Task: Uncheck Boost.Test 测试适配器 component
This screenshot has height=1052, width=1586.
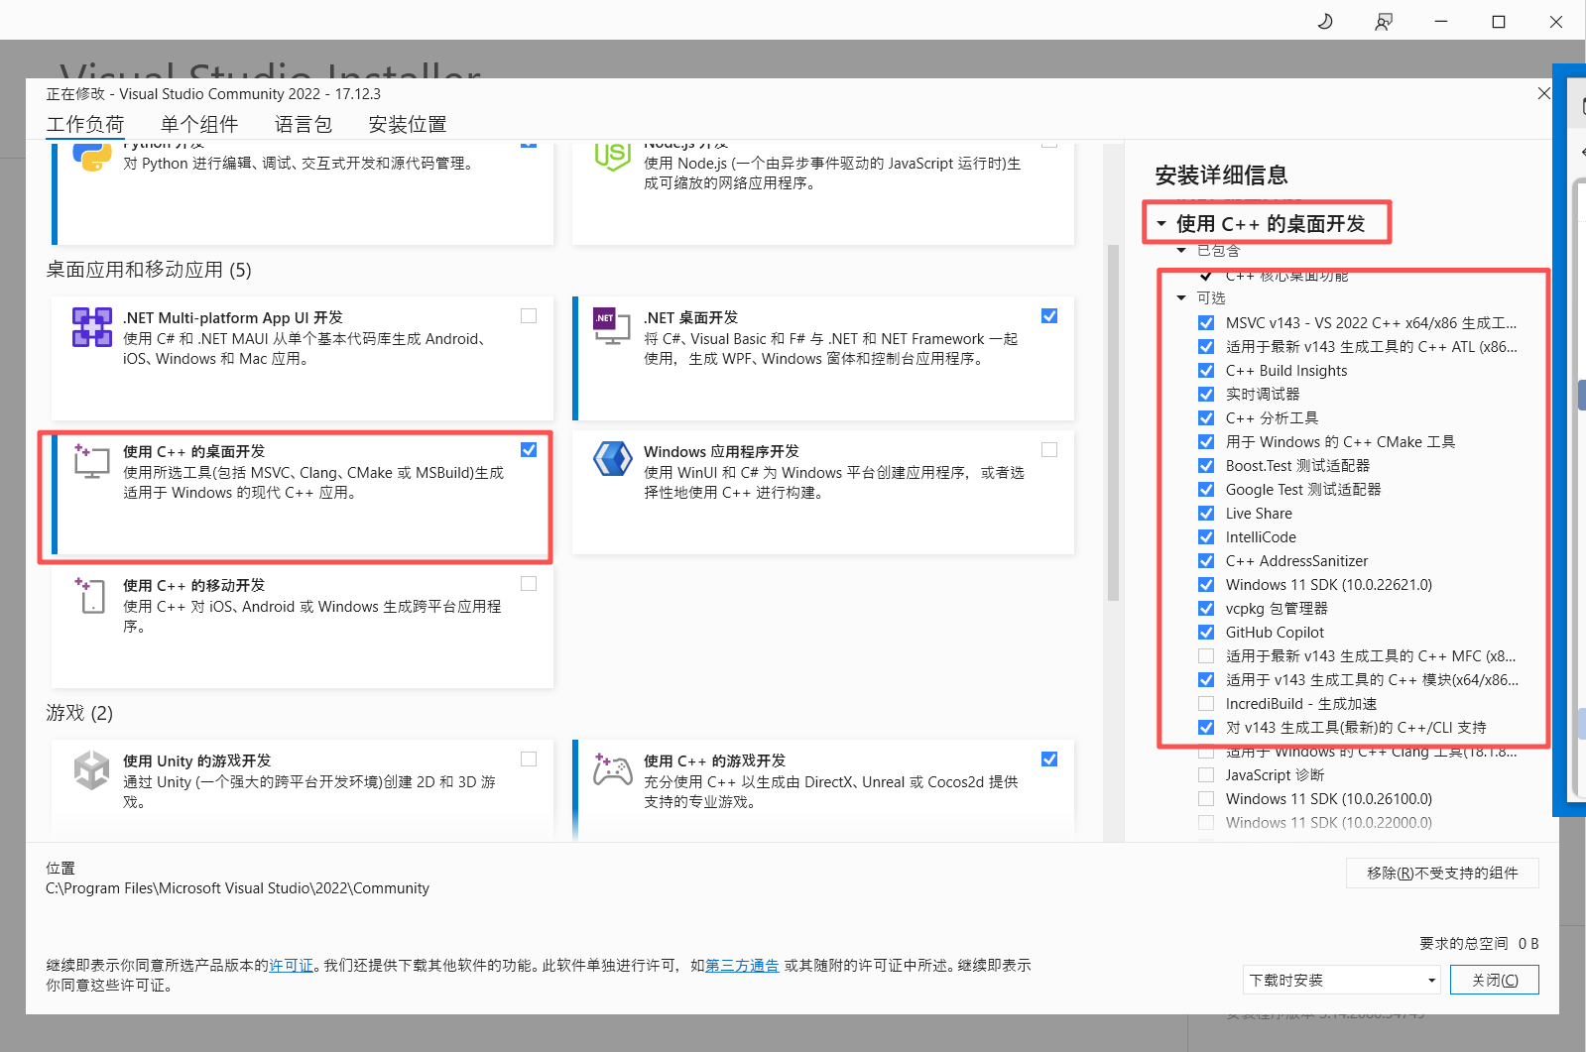Action: pos(1206,466)
